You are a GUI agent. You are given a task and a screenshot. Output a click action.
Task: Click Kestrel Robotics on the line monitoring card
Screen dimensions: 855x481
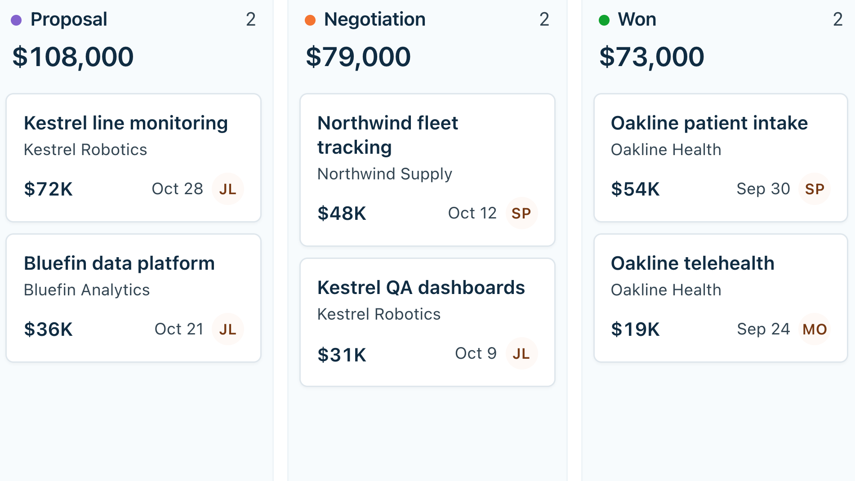[85, 150]
